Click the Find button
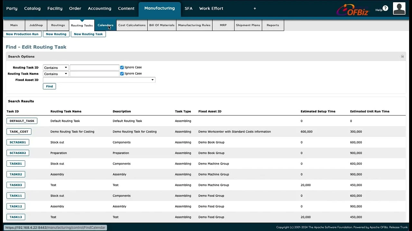Viewport: 412px width, 231px height. pos(49,86)
